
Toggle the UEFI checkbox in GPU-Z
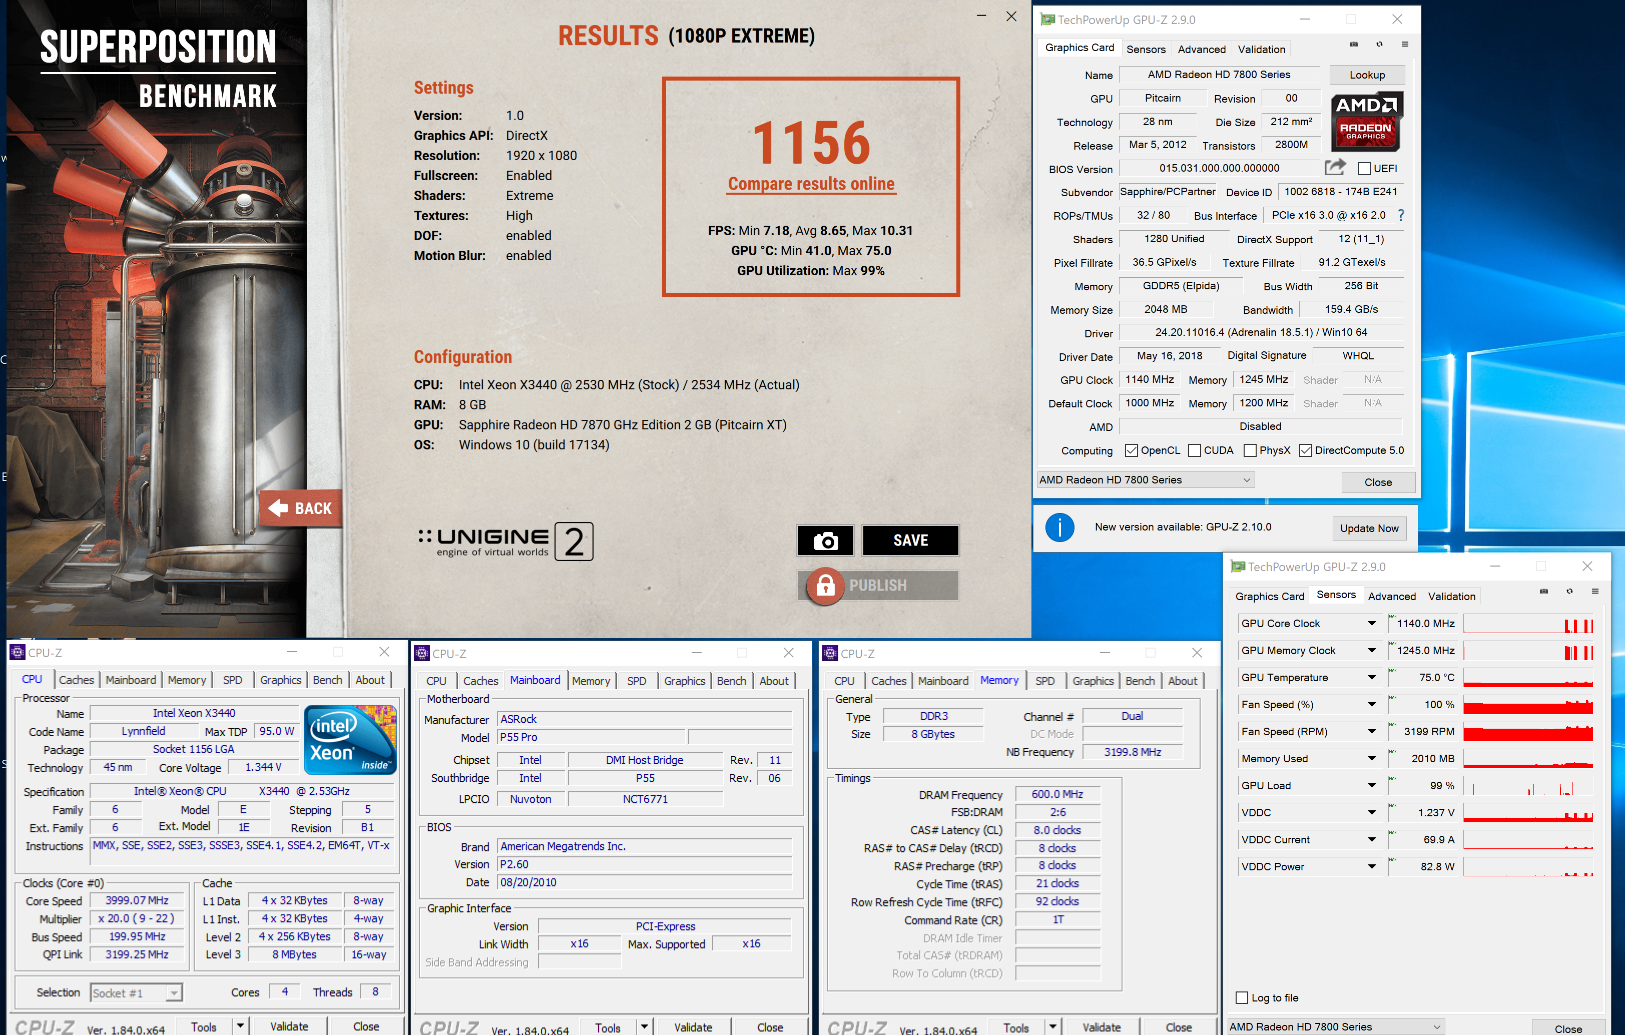pos(1364,168)
